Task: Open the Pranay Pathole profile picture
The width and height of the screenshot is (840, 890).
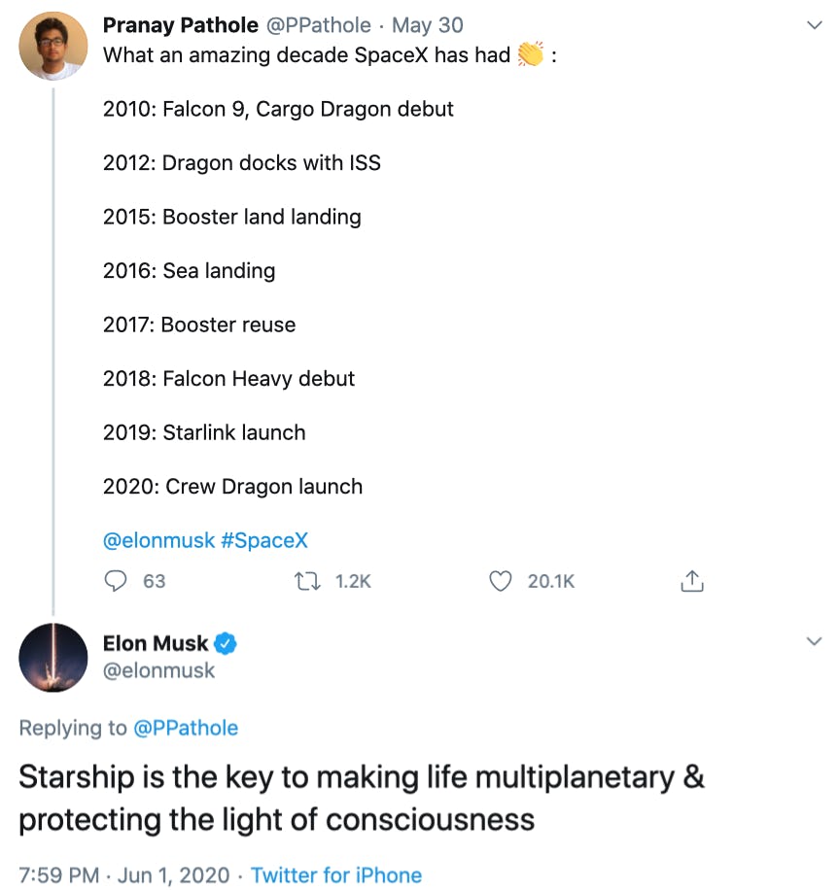Action: tap(53, 46)
